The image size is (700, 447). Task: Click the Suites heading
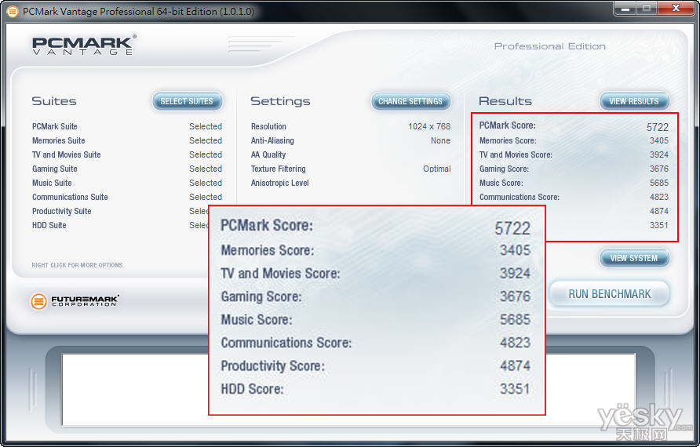[x=54, y=101]
